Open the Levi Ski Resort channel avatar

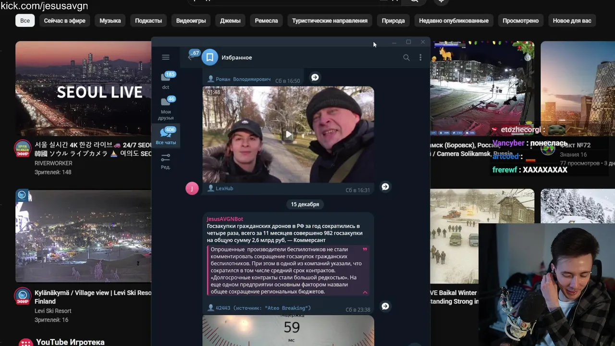(x=22, y=297)
